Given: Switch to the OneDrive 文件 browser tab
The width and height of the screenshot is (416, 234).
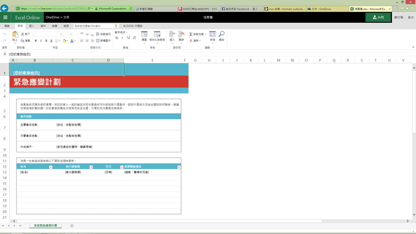Looking at the screenshot, I should 327,9.
